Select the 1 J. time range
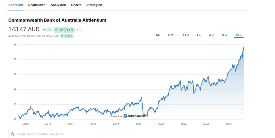Viewport: 275px width, 138px height. pyautogui.click(x=199, y=35)
